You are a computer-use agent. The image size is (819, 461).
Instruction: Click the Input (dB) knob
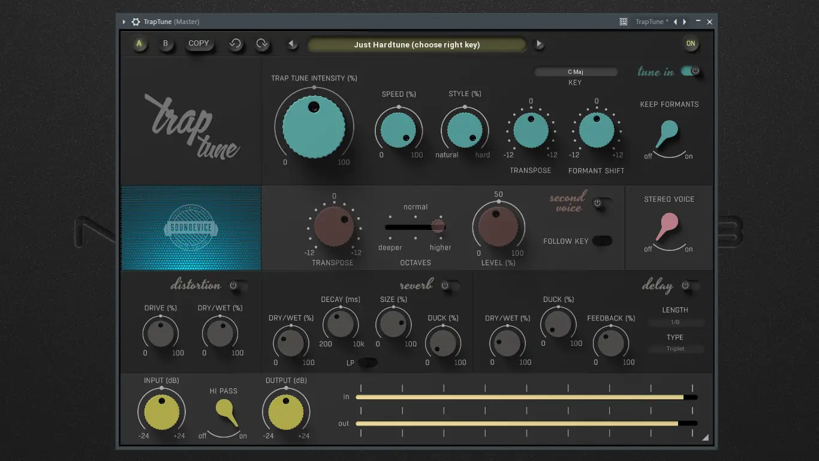161,412
